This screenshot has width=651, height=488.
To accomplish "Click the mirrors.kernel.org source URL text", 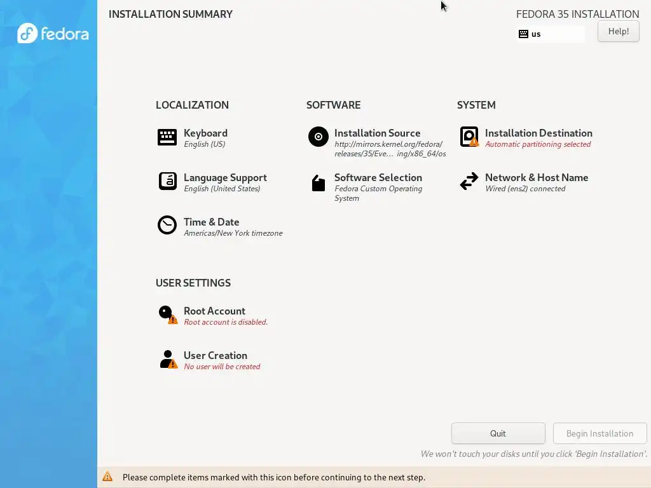I will [390, 149].
